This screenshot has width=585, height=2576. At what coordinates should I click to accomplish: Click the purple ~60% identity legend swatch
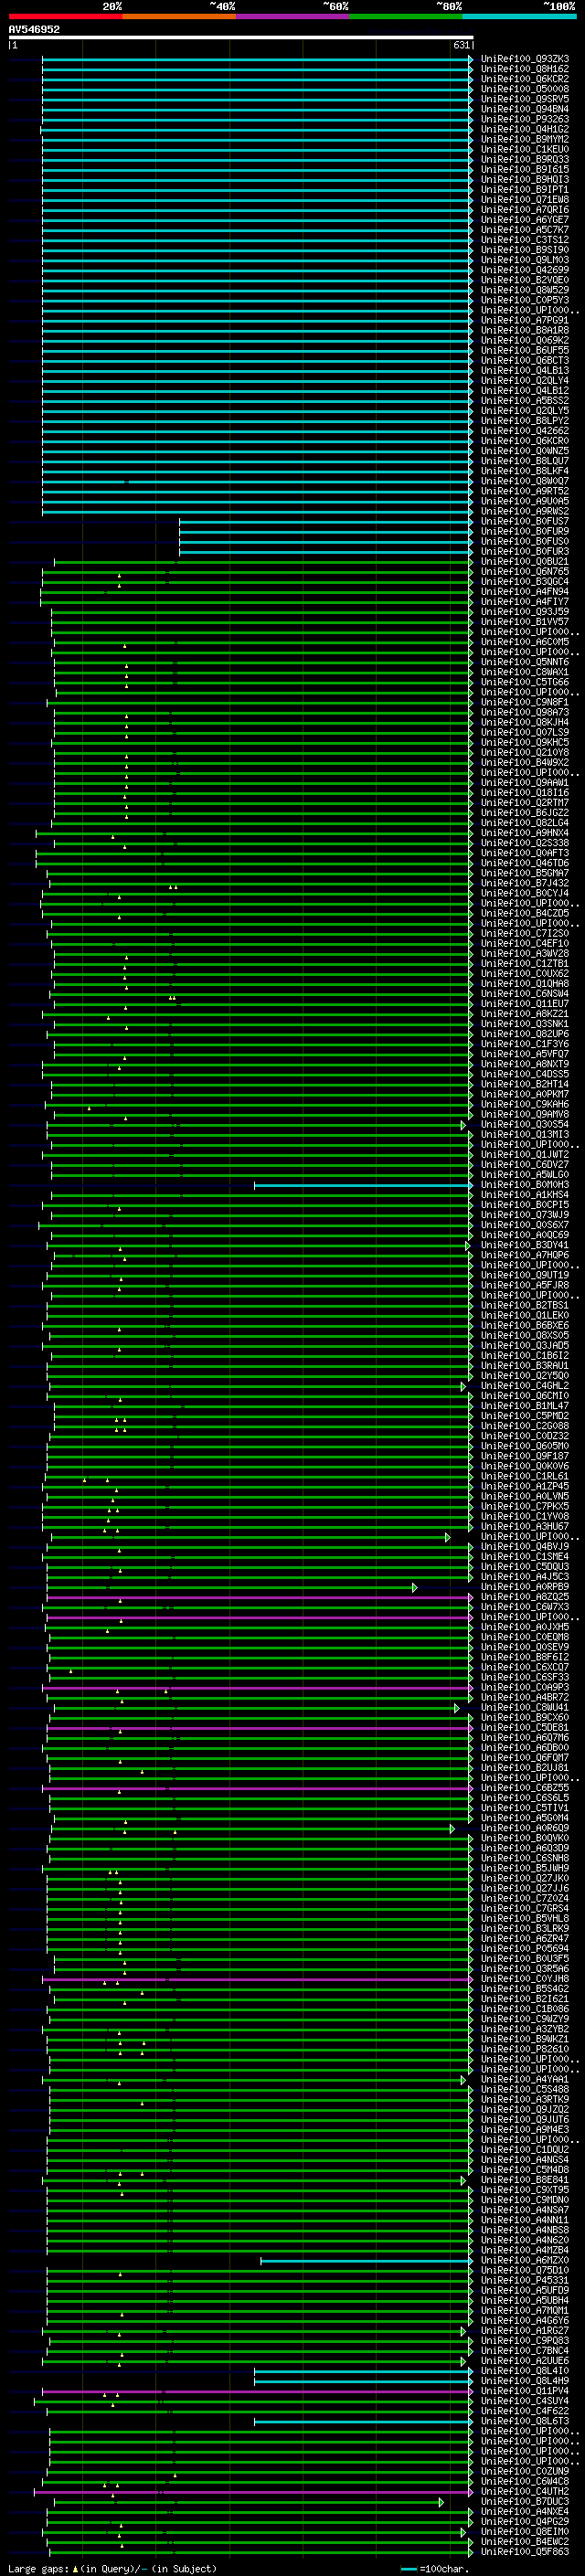[293, 16]
